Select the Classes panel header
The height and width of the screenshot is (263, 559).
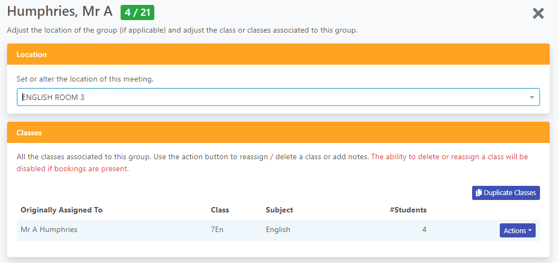tap(278, 133)
